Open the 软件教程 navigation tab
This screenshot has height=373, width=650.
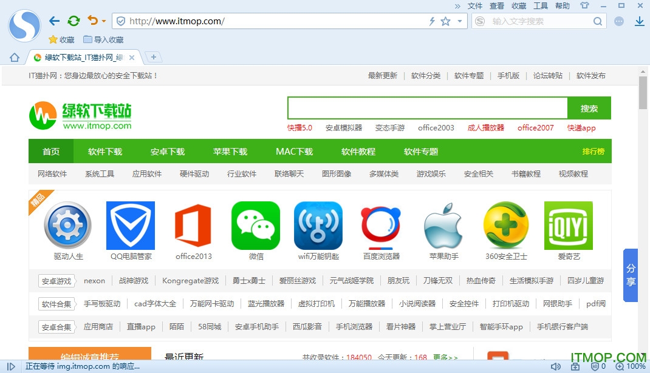tap(358, 152)
